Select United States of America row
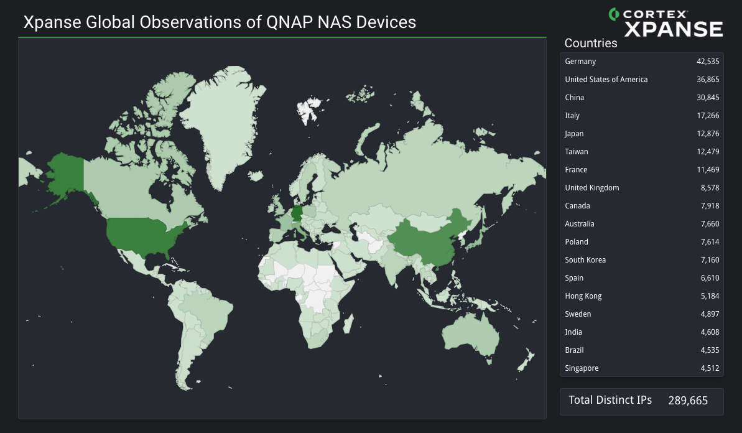This screenshot has width=742, height=433. click(x=642, y=80)
